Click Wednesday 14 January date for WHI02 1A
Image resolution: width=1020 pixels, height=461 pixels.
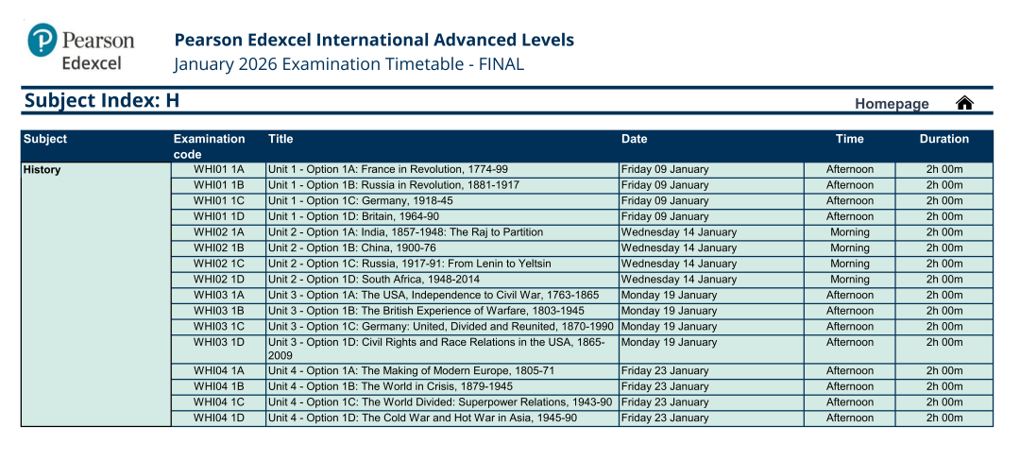pos(678,232)
